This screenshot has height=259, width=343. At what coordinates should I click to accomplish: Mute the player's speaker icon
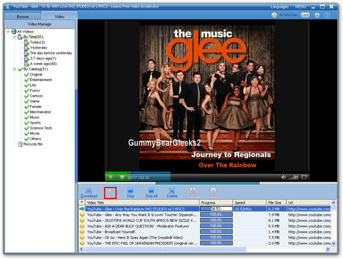(284, 177)
